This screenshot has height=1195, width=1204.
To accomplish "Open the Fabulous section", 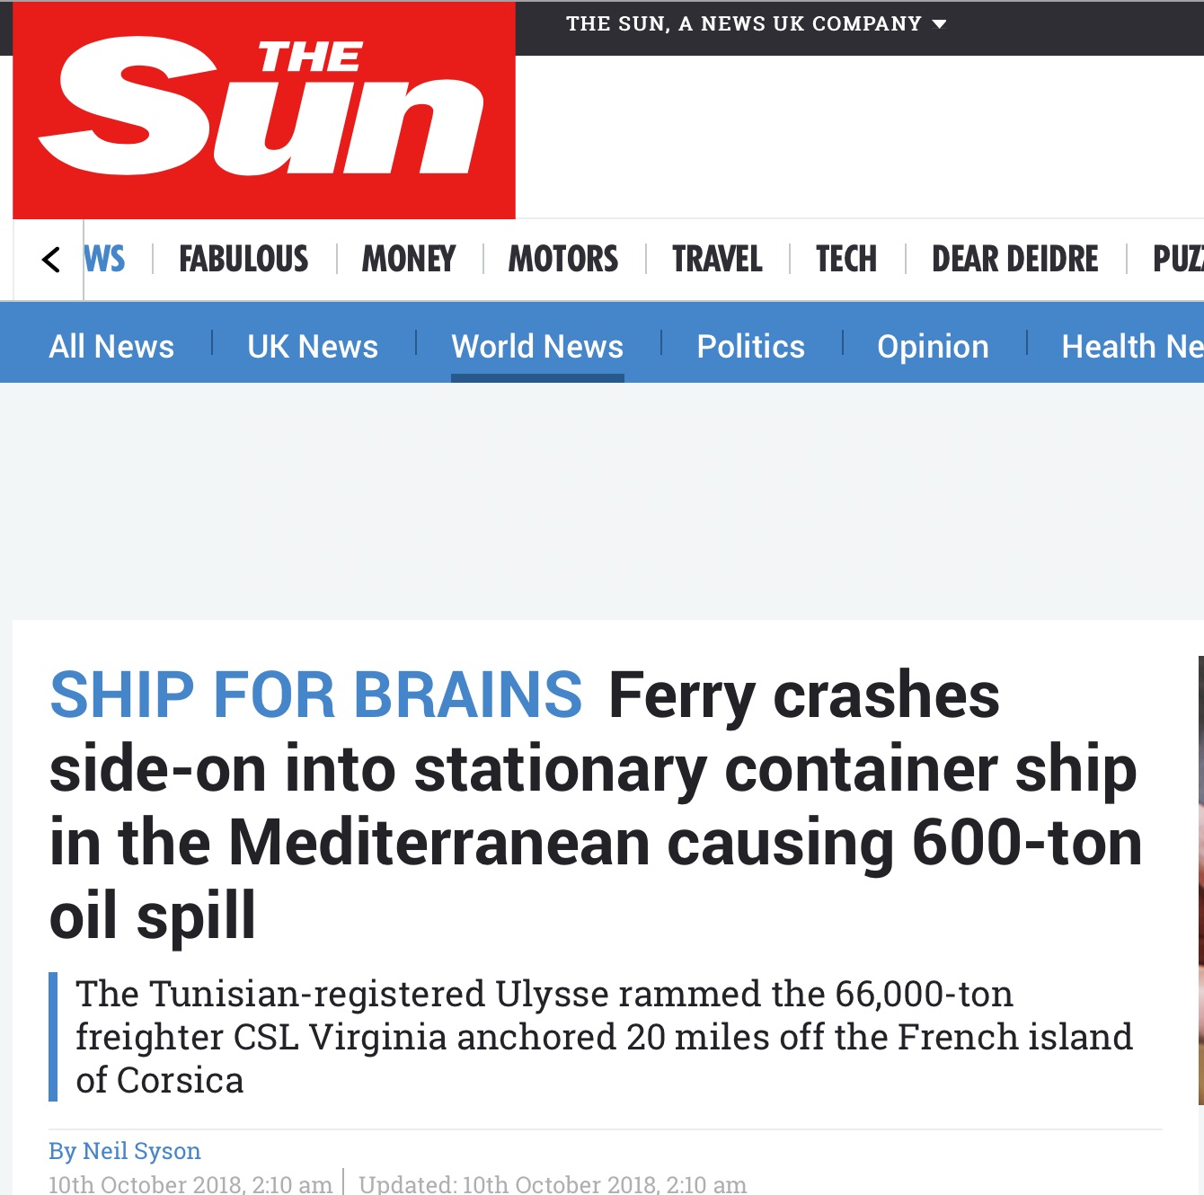I will 243,260.
